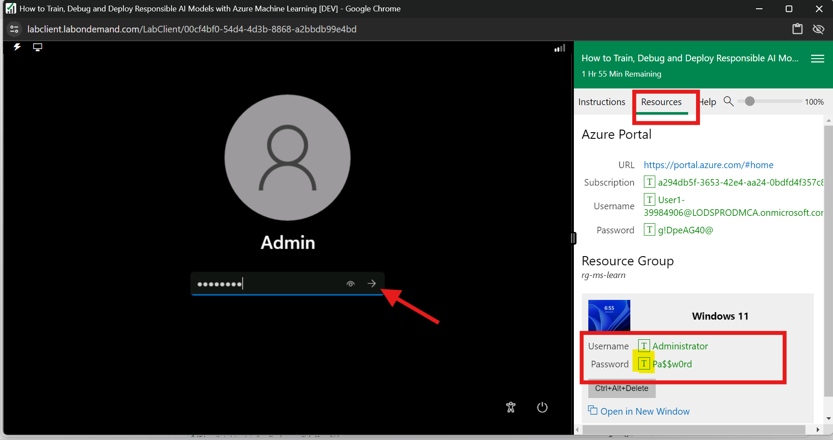The width and height of the screenshot is (833, 440).
Task: Click the signal strength bars icon
Action: 560,48
